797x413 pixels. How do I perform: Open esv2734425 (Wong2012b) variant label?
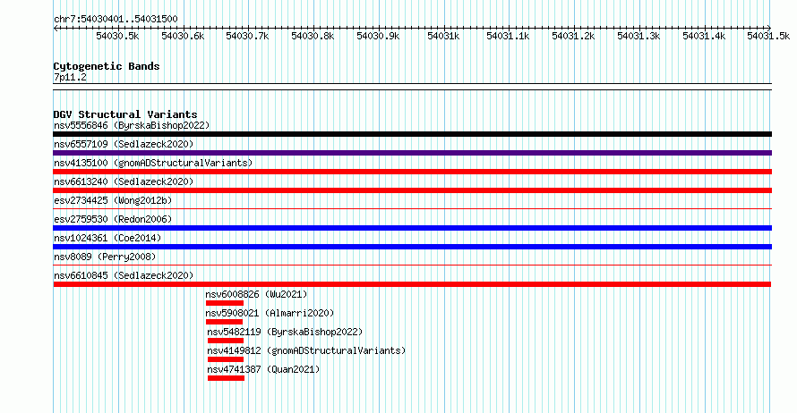pyautogui.click(x=113, y=200)
